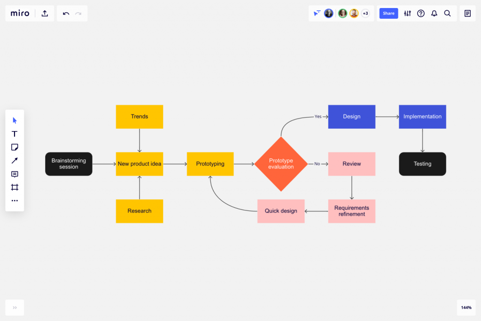Click the Share button
Image resolution: width=481 pixels, height=321 pixels.
(388, 13)
